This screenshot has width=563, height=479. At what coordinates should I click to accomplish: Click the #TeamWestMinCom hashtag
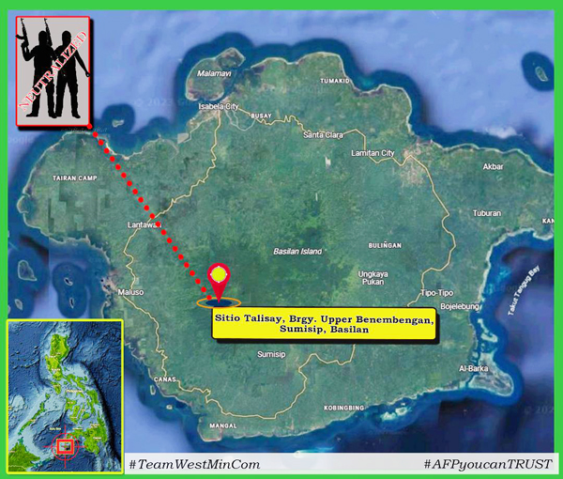click(194, 464)
